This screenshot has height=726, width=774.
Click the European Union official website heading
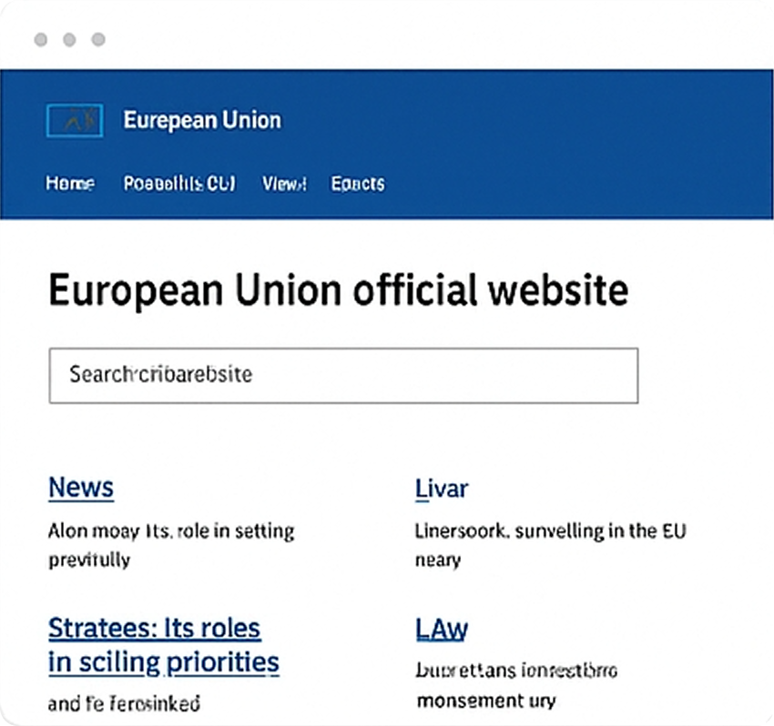(x=338, y=290)
